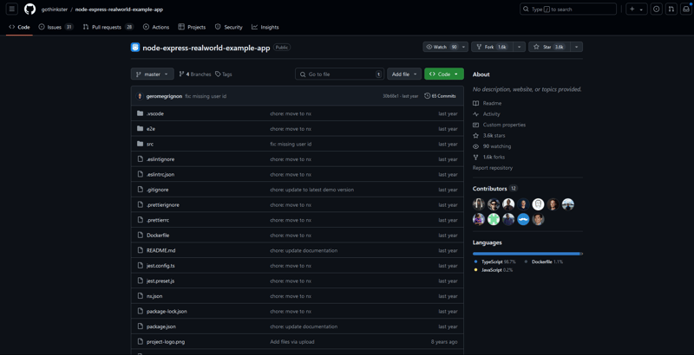Click the pull requests icon in header

[x=671, y=9]
